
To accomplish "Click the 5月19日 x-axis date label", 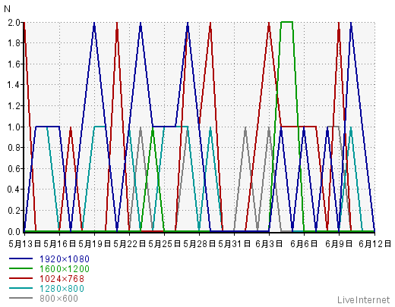I will click(x=94, y=244).
